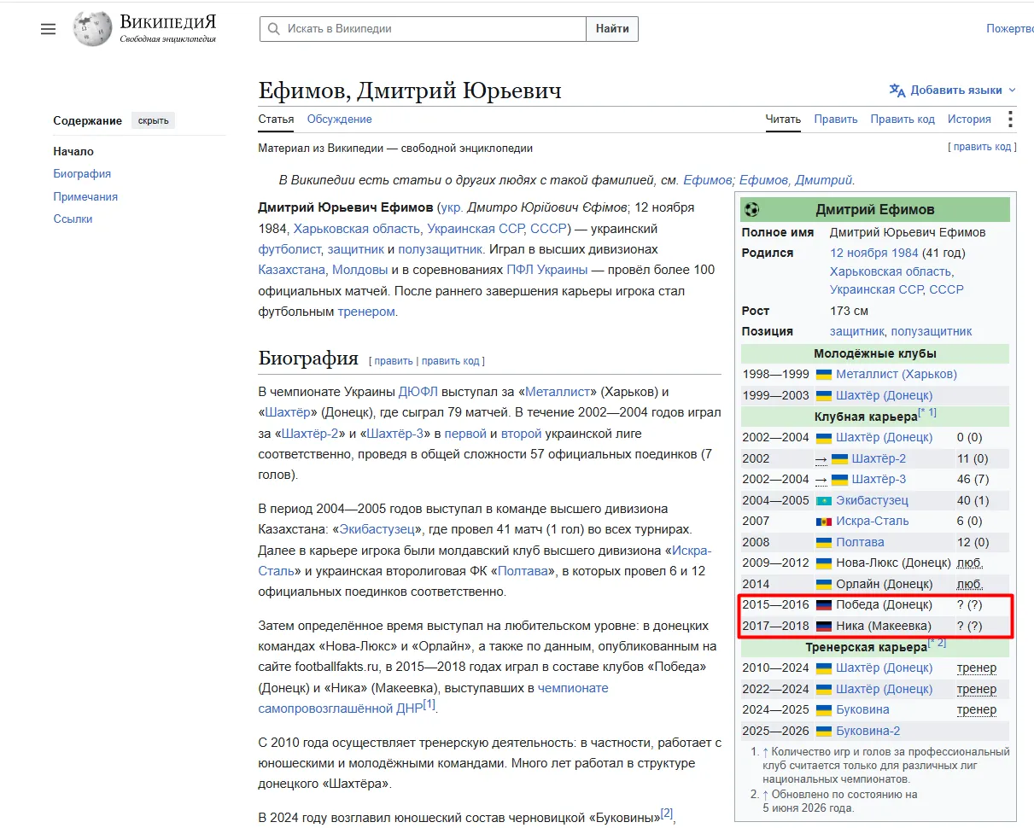Open Металлист (Харьков) in infobox
The image size is (1034, 828).
tap(897, 374)
